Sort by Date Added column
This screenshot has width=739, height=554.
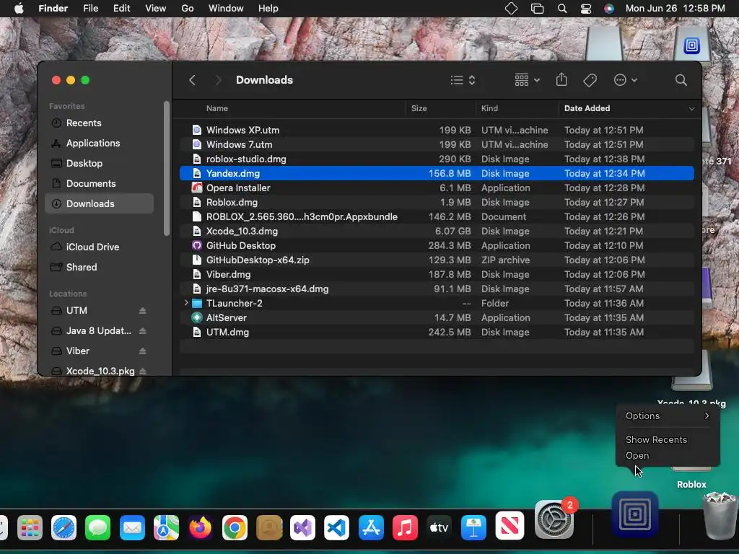(x=587, y=108)
